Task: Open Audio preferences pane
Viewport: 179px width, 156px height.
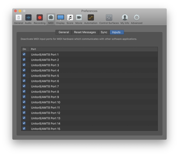Action: click(x=28, y=19)
